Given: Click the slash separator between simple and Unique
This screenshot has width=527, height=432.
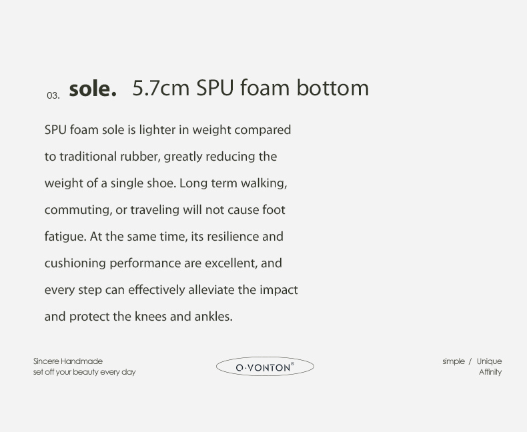Looking at the screenshot, I should pos(470,361).
